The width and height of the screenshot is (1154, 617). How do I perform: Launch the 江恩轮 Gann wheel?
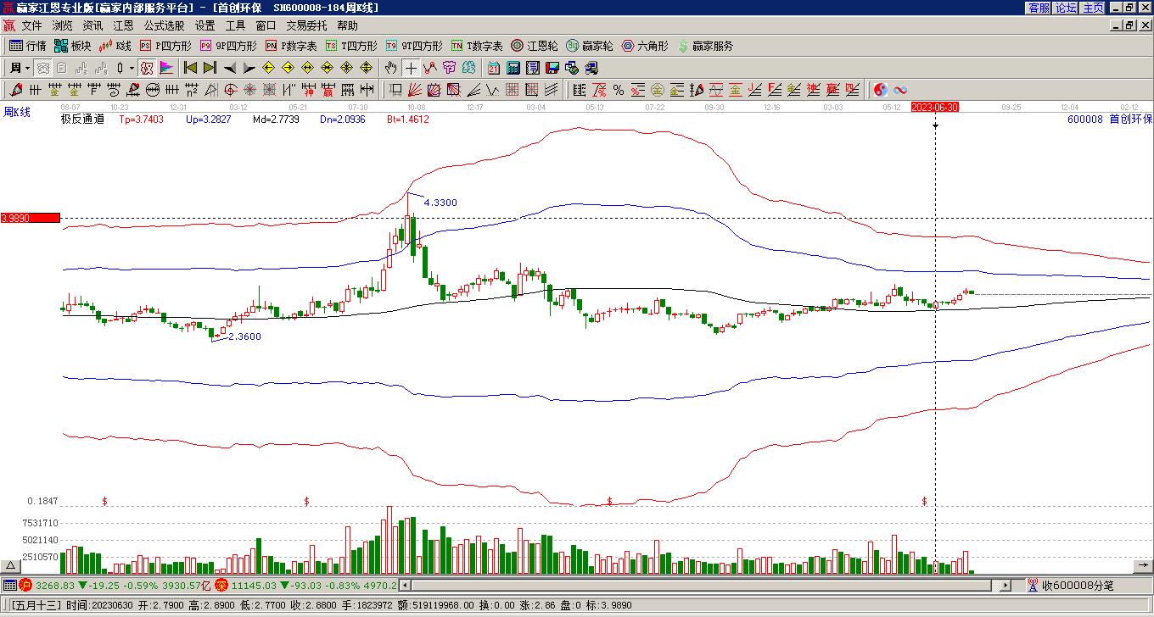tap(535, 46)
